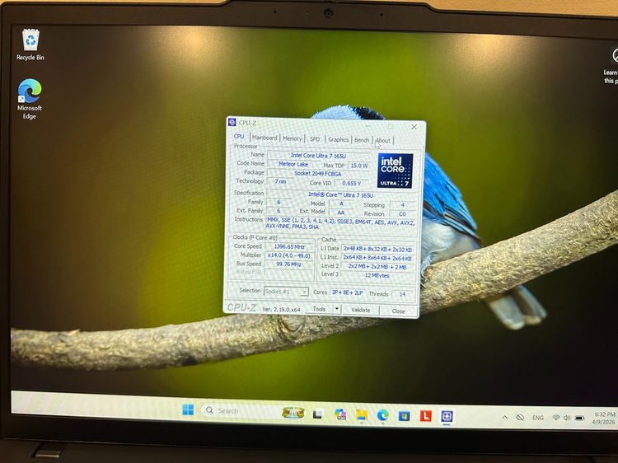Click the Package value Socket 2049 FCBGA
The image size is (618, 463).
[318, 173]
